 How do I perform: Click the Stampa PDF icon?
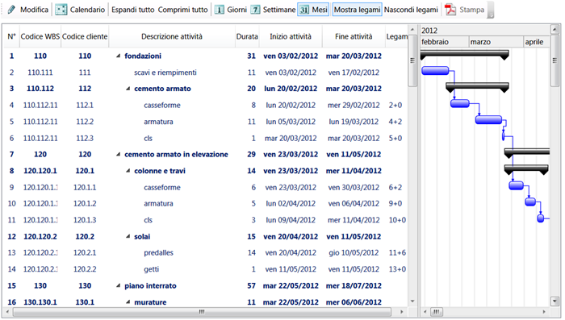(450, 10)
